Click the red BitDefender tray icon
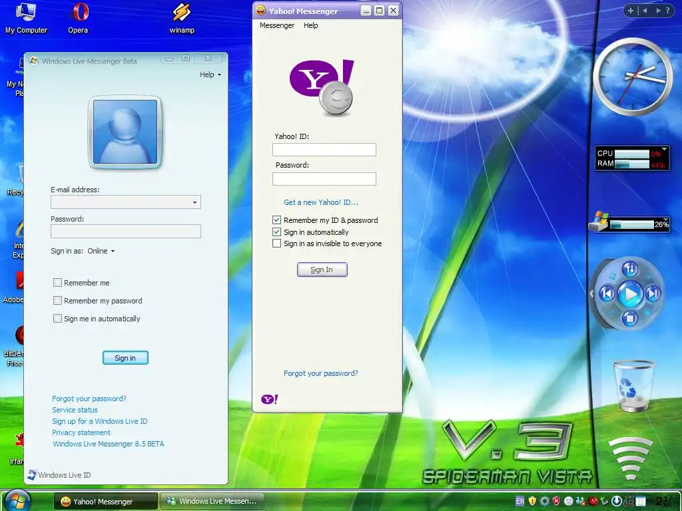The width and height of the screenshot is (682, 511). coord(593,502)
